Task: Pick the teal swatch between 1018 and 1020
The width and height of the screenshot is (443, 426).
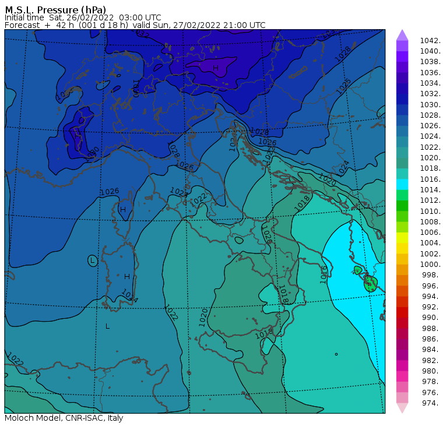Action: 402,163
